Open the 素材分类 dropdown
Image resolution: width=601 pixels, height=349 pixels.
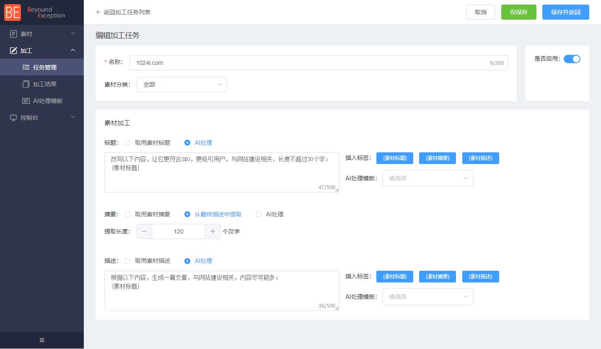coord(182,85)
